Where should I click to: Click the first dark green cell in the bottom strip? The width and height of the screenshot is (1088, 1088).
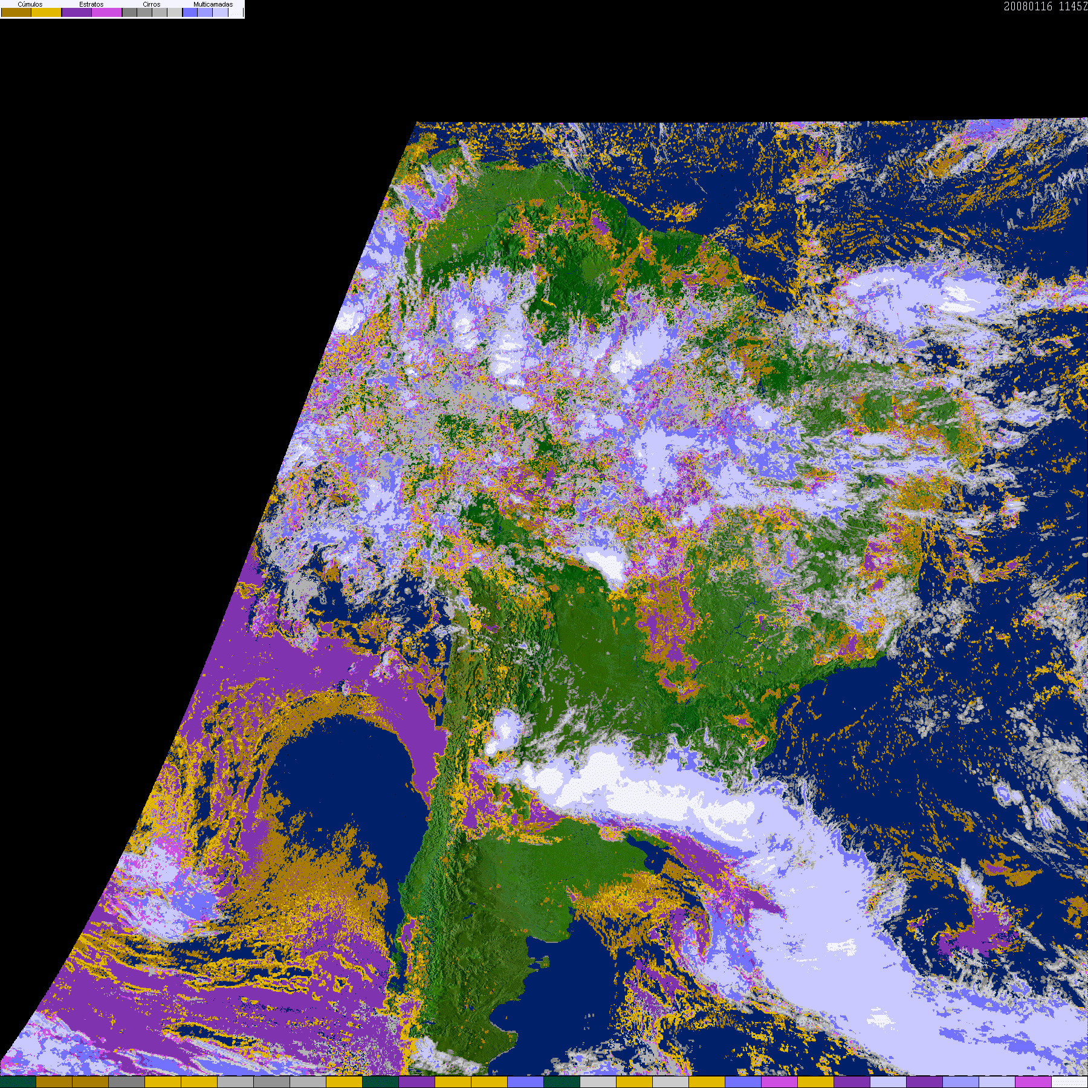(x=18, y=1082)
